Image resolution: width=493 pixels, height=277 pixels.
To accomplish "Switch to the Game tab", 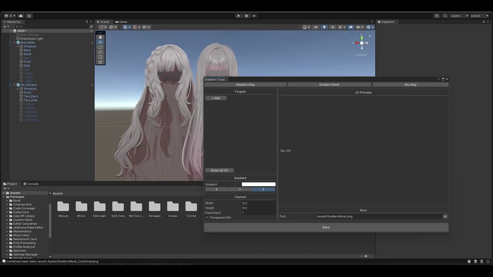I will [x=121, y=22].
